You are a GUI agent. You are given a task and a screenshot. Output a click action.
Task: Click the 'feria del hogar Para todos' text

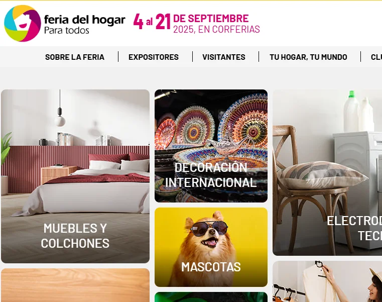coord(84,24)
